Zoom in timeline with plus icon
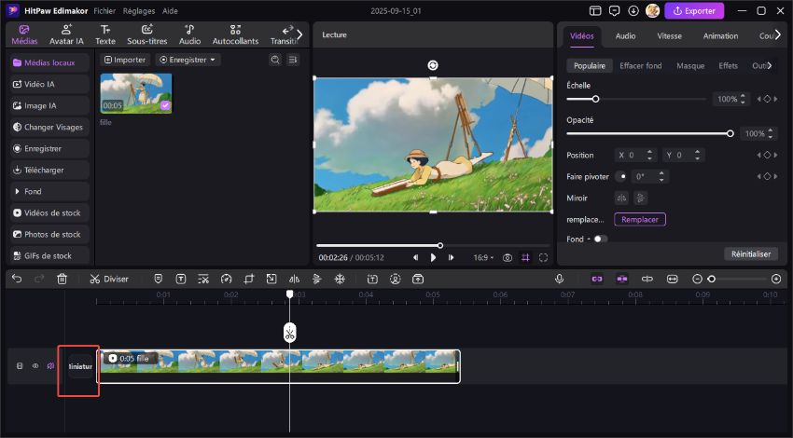 775,279
